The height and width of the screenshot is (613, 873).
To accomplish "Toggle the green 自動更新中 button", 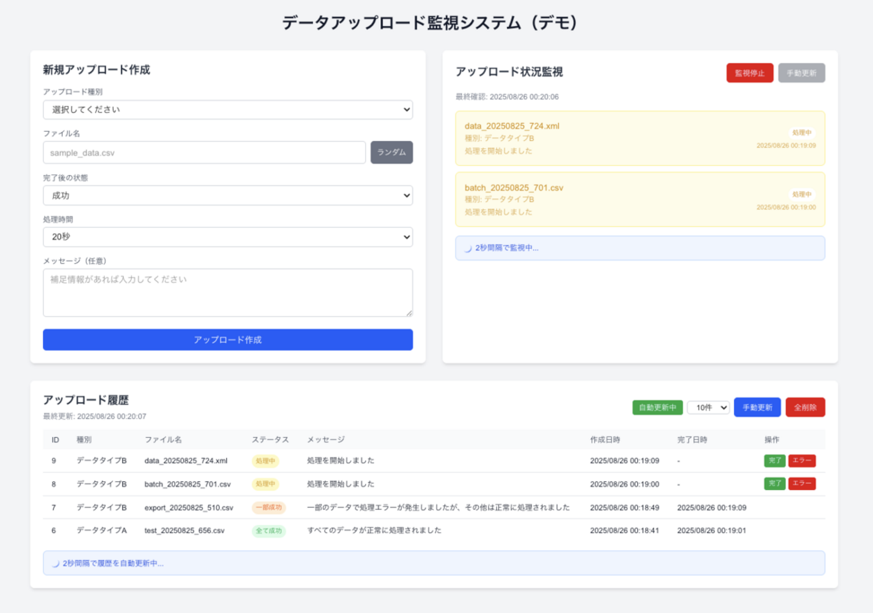I will (x=657, y=408).
